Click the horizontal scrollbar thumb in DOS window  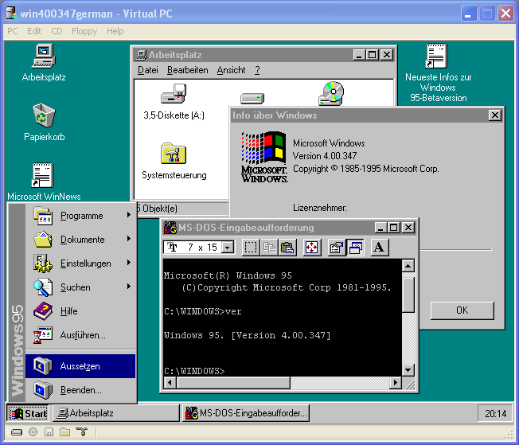(233, 383)
